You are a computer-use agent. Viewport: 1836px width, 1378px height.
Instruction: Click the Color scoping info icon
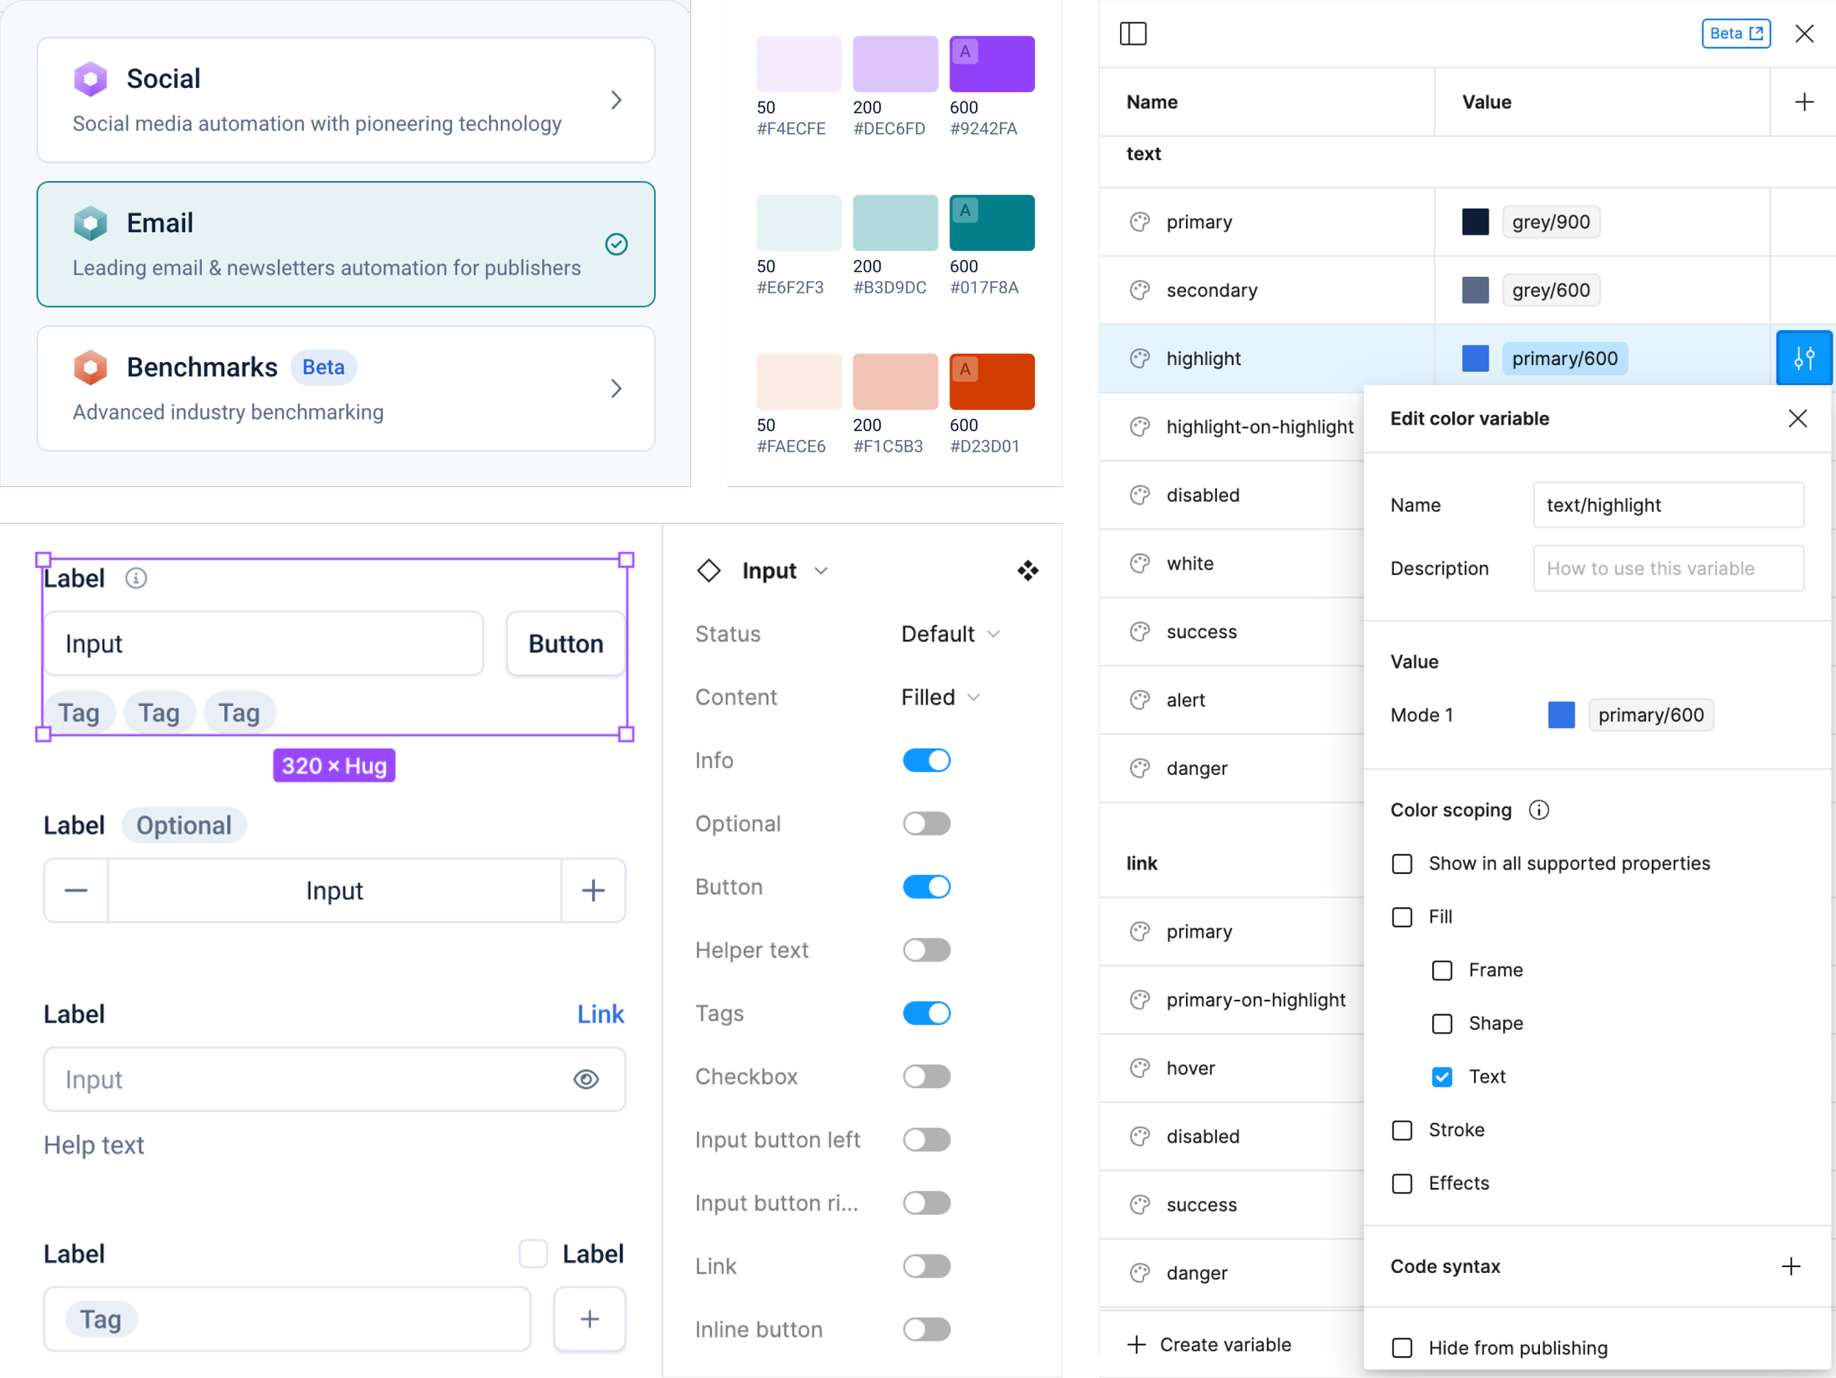click(x=1539, y=809)
